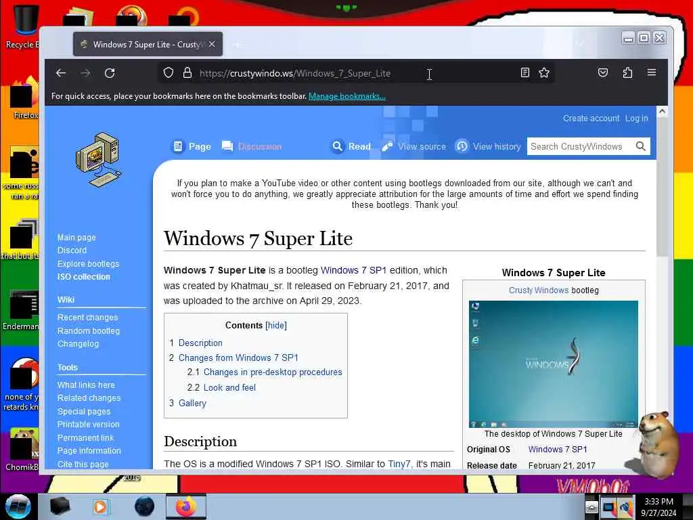Viewport: 693px width, 520px height.
Task: Close the Windows 7 Super Lite tab
Action: 212,44
